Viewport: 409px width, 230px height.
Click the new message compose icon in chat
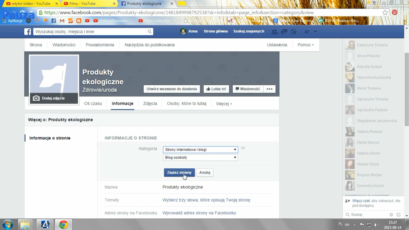click(x=399, y=214)
